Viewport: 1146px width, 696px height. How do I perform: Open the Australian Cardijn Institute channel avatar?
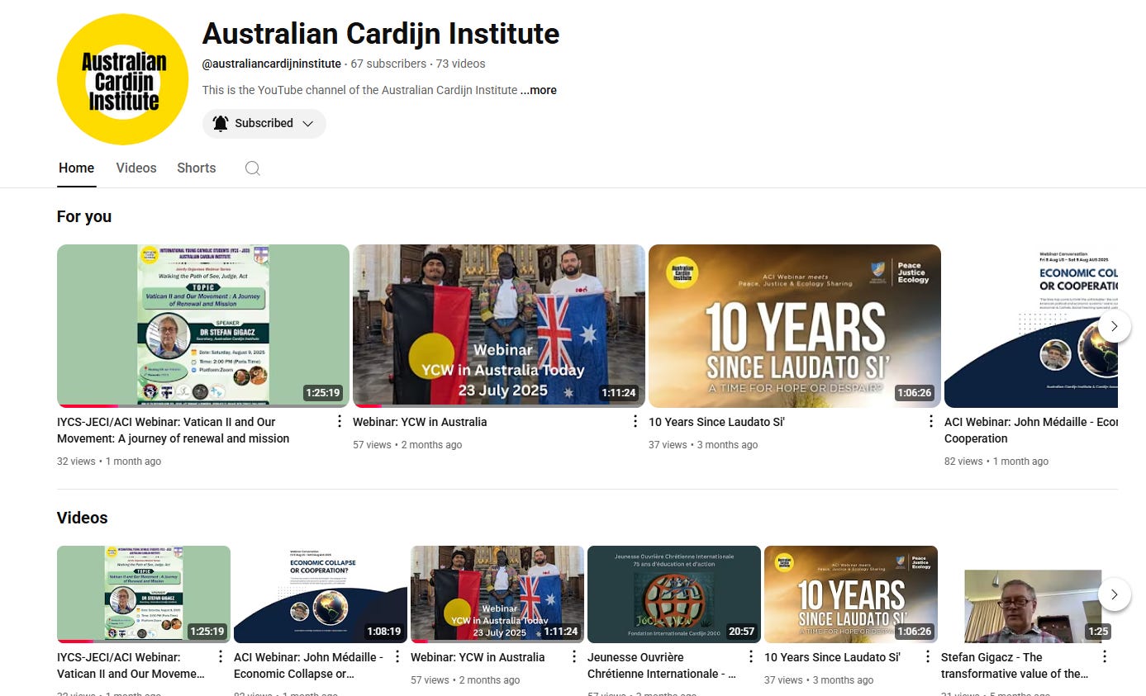pos(122,79)
